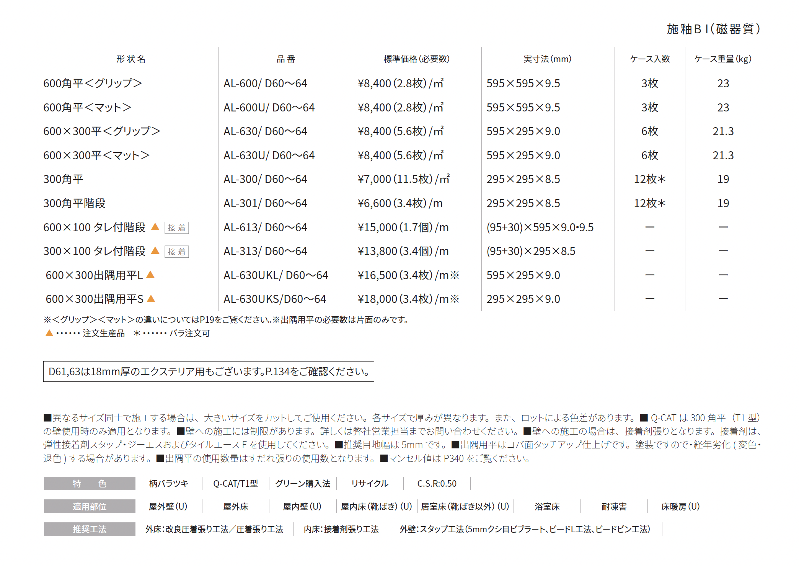Click the Q-CAT/T1型 feature item
This screenshot has width=799, height=566.
(x=235, y=484)
